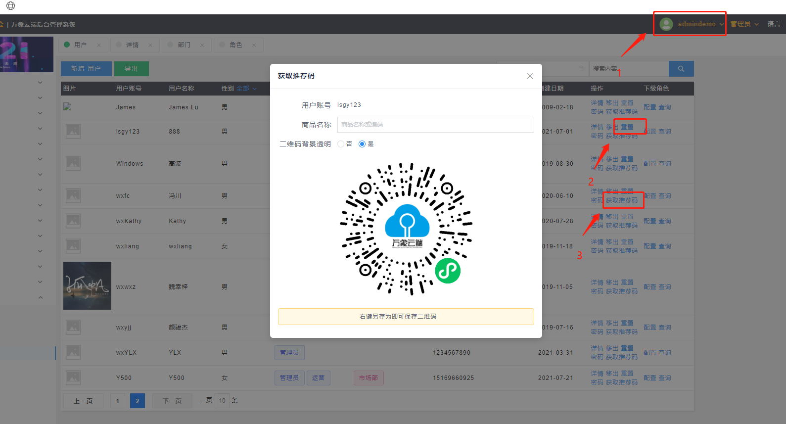Select 是 for transparent QR background
Screen dimensions: 786x424
click(362, 144)
